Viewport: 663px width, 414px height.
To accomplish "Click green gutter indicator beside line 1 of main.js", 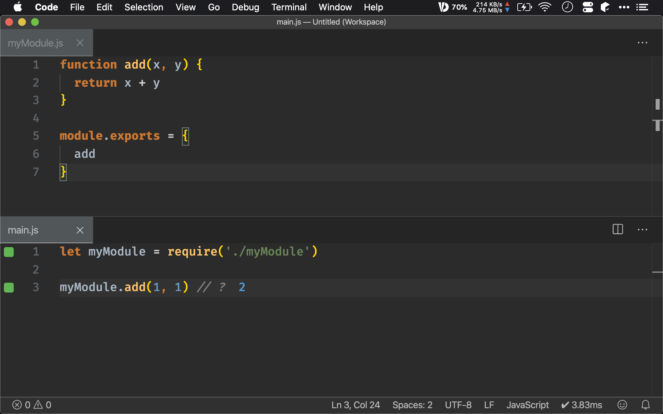I will click(9, 252).
